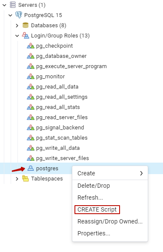Click the Tablespaces folder icon
Viewport: 163px width, 252px height.
pos(26,178)
